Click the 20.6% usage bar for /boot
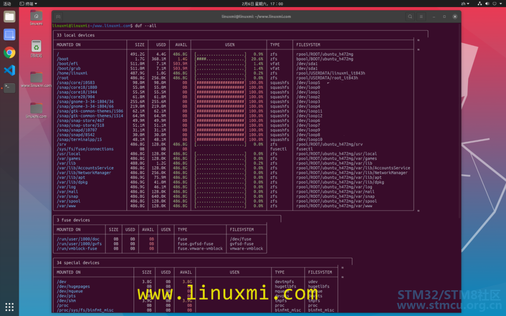The width and height of the screenshot is (506, 316). click(220, 59)
